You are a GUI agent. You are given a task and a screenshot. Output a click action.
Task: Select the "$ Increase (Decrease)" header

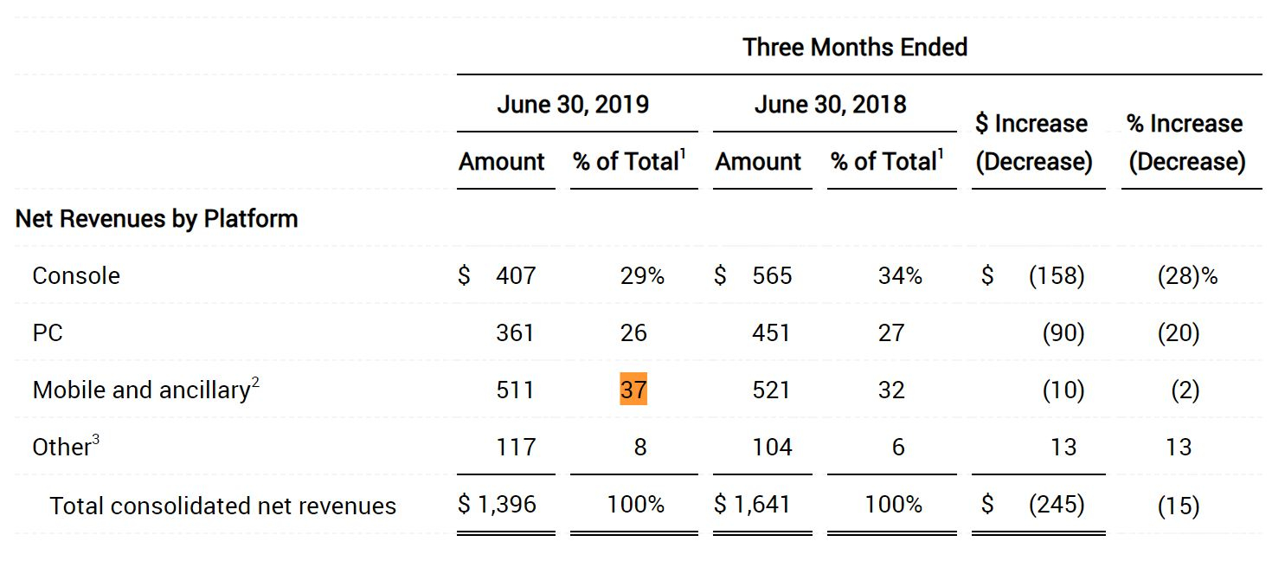coord(1033,142)
